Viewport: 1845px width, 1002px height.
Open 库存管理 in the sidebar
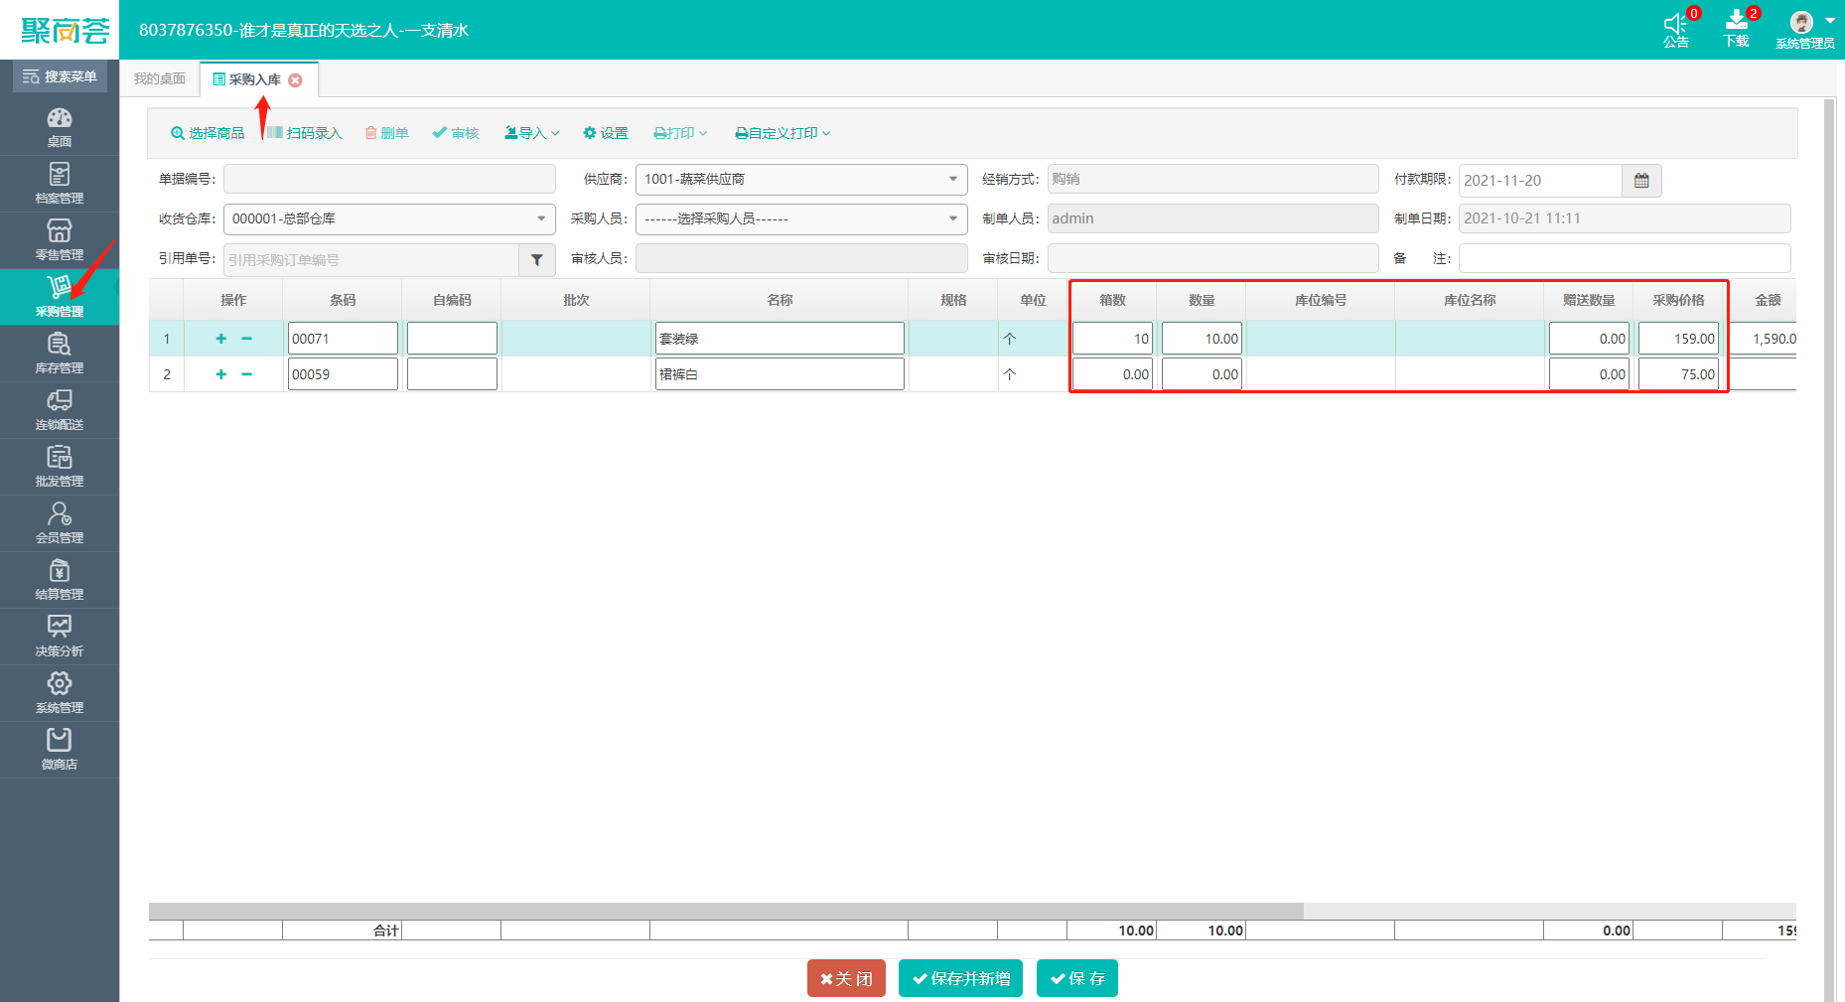point(60,354)
